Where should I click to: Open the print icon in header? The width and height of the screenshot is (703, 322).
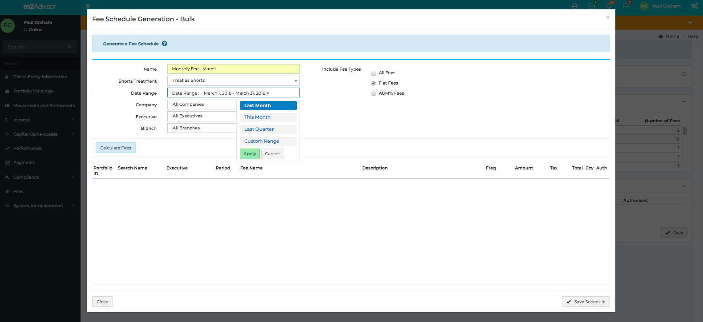pos(574,6)
